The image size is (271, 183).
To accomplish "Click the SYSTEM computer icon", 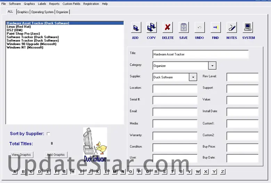I will click(248, 27).
